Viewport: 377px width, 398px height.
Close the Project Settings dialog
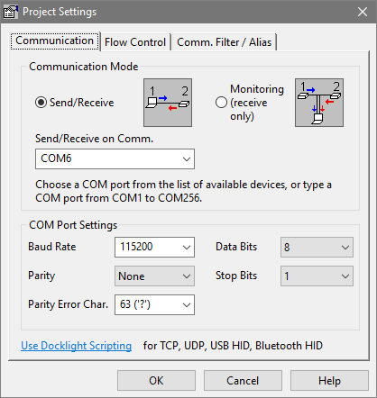click(x=363, y=12)
